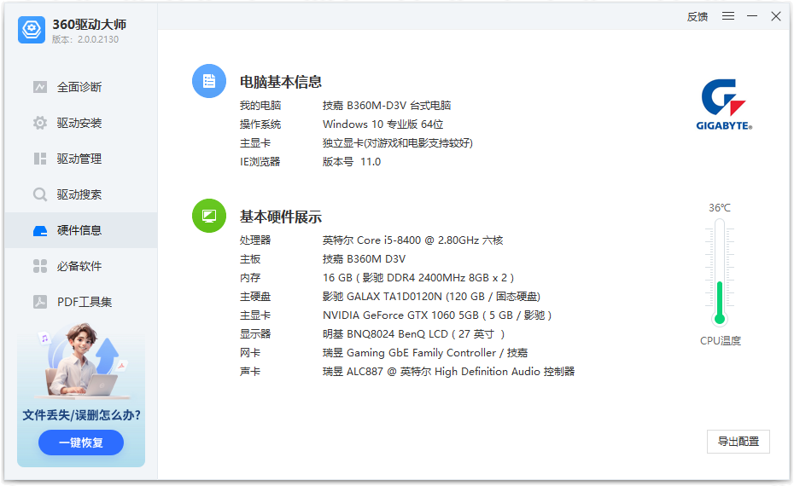Click the 必备软件 grid icon
Viewport: 794px width, 486px height.
click(x=40, y=266)
